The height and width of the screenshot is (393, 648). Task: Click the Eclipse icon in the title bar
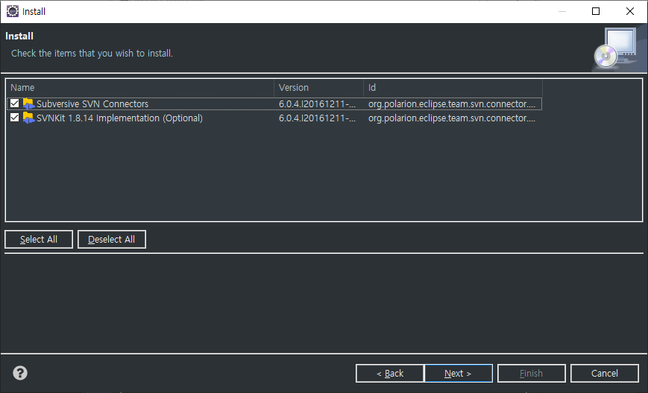pyautogui.click(x=13, y=11)
